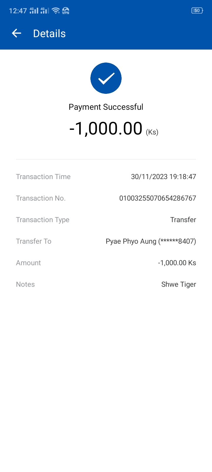Select the transaction number 01003255070654286767
The width and height of the screenshot is (212, 472).
pos(158,198)
